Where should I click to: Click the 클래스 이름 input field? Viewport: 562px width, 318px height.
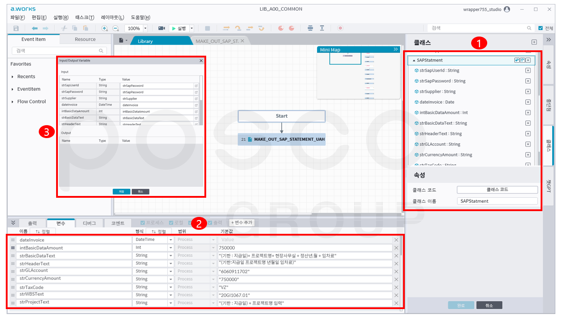497,201
